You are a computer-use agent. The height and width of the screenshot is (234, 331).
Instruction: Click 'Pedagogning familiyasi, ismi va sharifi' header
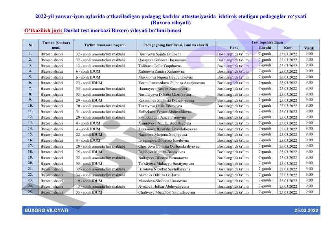click(x=175, y=45)
